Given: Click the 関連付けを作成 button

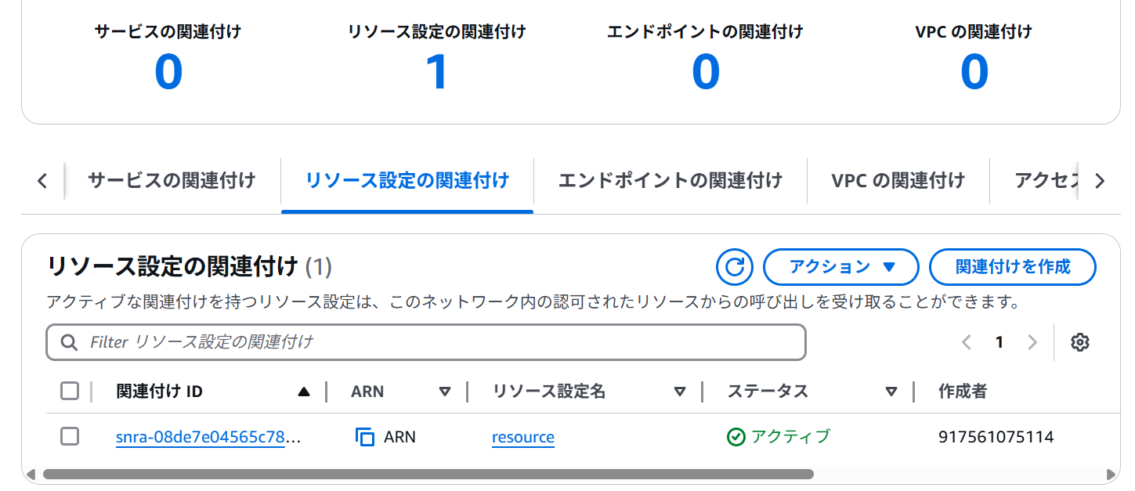Looking at the screenshot, I should click(1012, 267).
